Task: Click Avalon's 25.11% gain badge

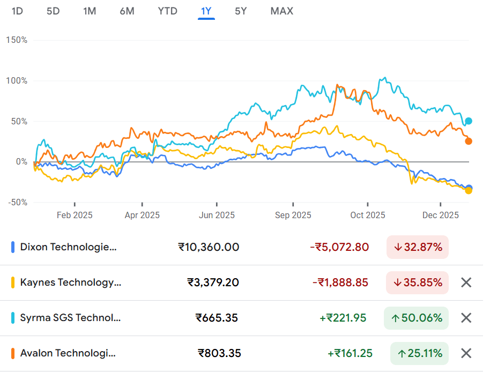Action: 420,353
